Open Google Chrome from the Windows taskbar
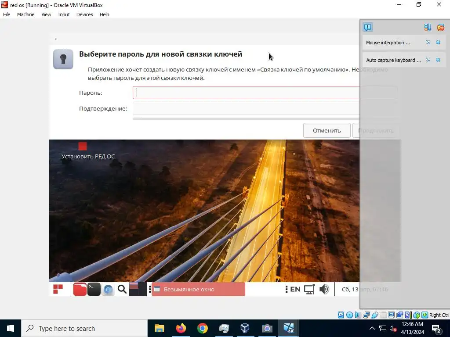 click(x=202, y=328)
